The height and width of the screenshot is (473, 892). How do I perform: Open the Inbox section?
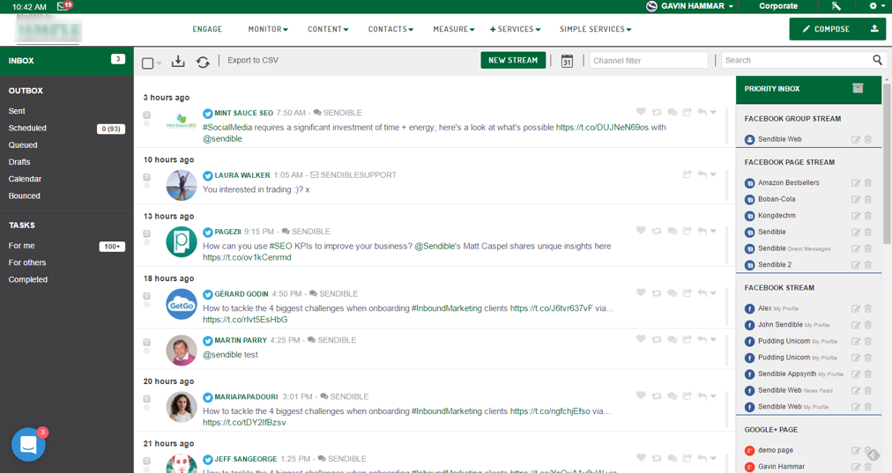pos(67,61)
